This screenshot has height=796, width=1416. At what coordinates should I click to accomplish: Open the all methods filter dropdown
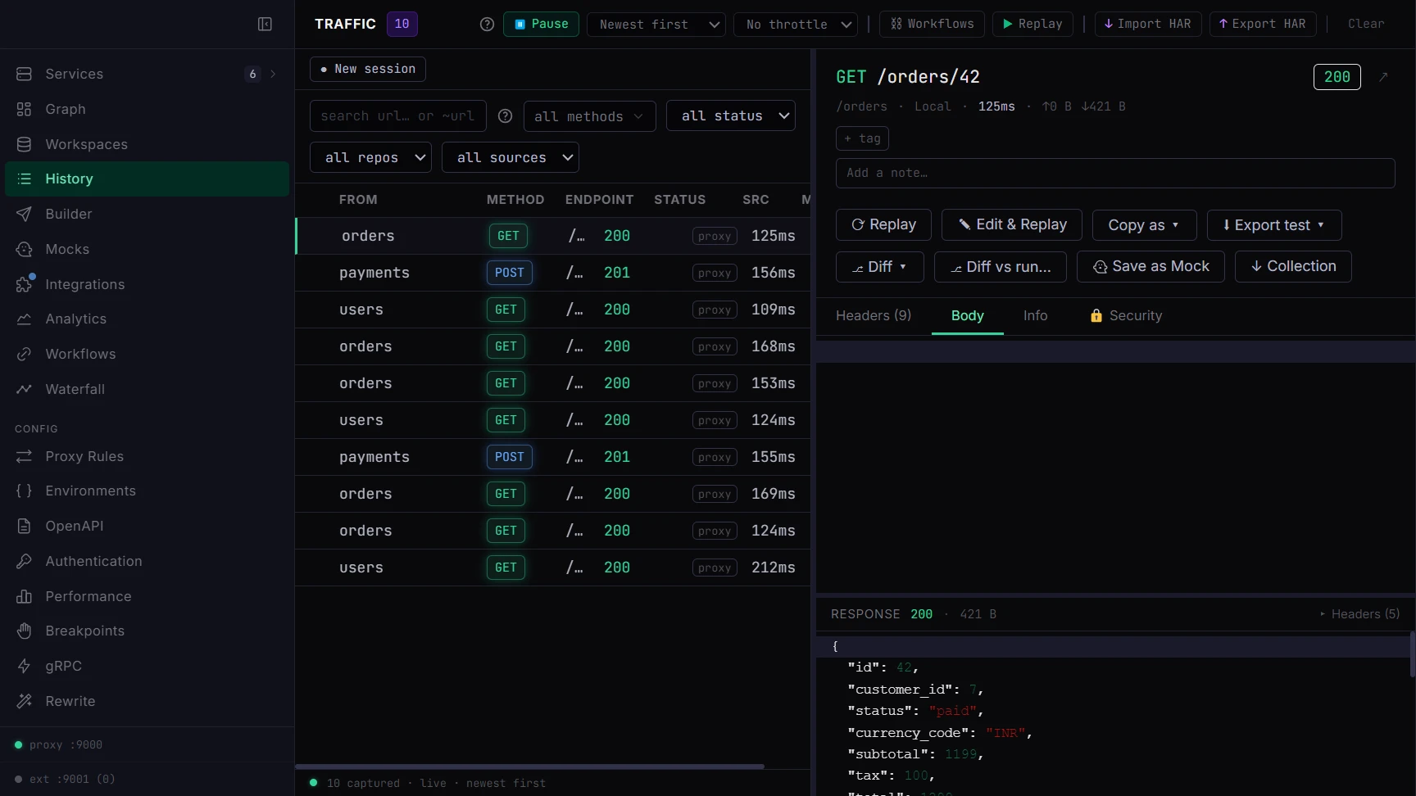[589, 116]
